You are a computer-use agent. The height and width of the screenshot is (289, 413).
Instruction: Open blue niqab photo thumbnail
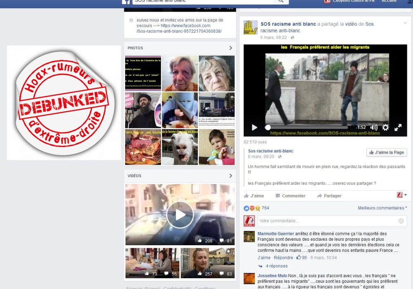[x=180, y=110]
